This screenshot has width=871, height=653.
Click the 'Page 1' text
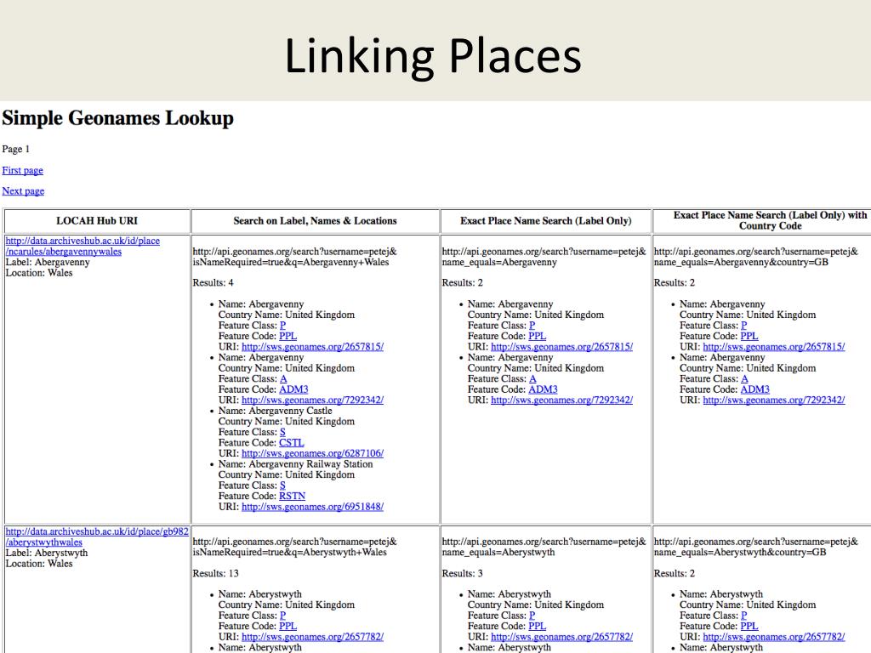tap(15, 149)
